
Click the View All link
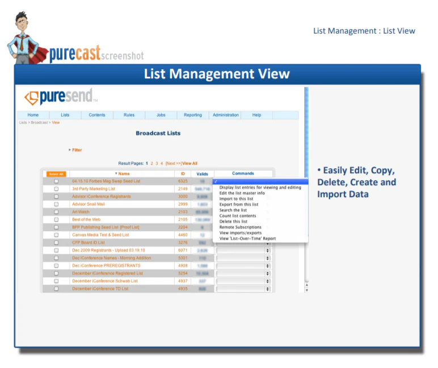click(x=189, y=164)
